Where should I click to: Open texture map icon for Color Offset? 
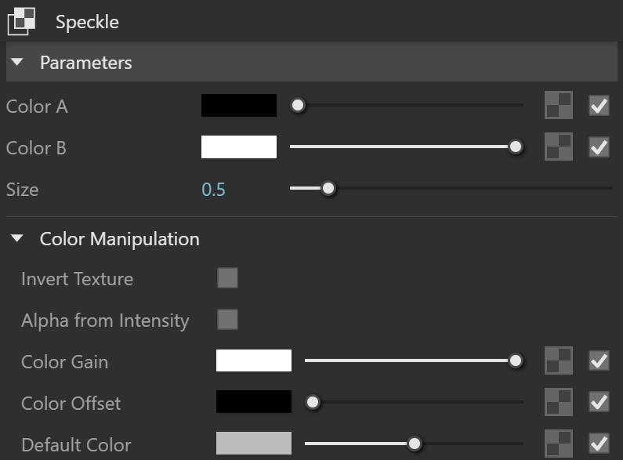[x=558, y=402]
